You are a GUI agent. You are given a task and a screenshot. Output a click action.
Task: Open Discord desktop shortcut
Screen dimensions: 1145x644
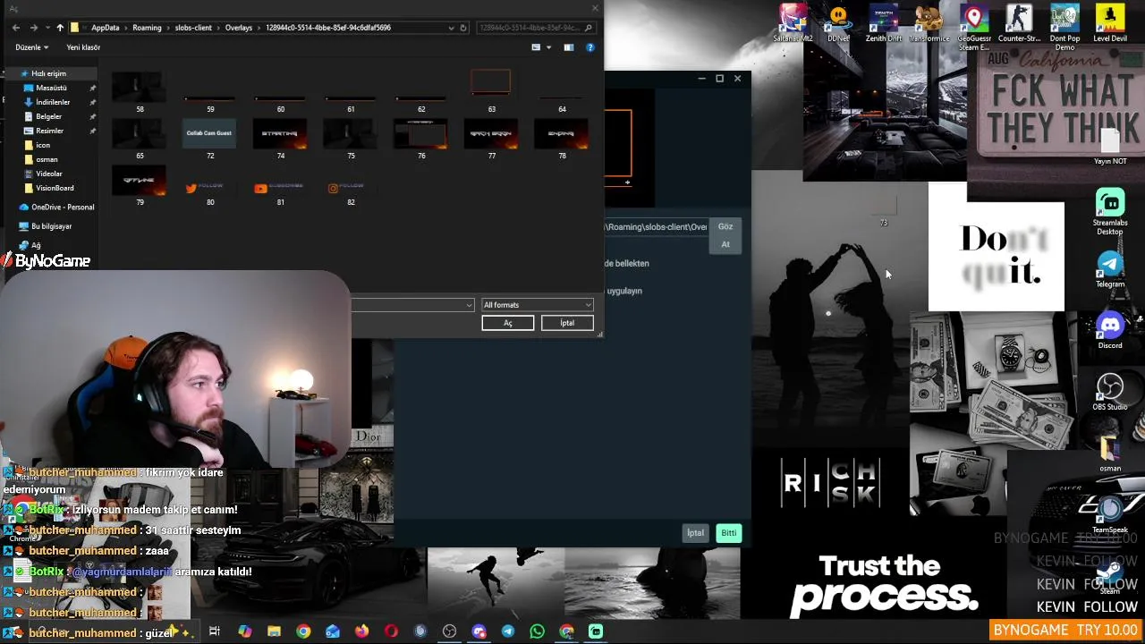point(1110,330)
